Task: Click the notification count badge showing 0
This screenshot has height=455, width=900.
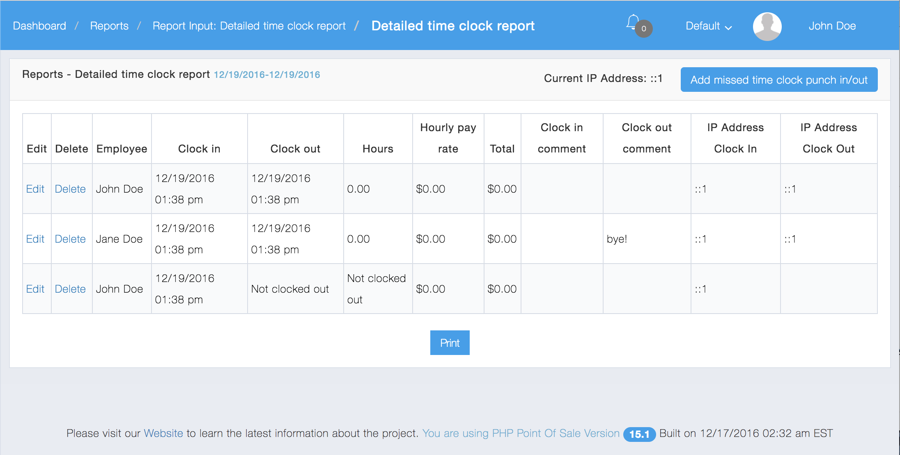Action: click(644, 29)
